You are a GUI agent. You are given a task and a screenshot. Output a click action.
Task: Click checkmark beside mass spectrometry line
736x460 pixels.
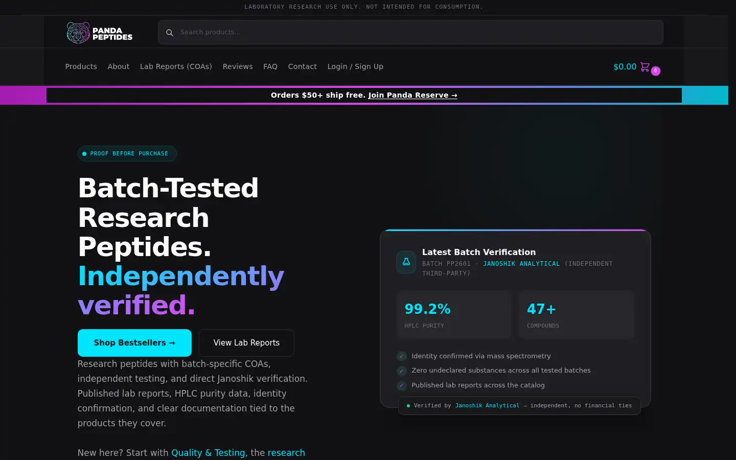coord(402,356)
